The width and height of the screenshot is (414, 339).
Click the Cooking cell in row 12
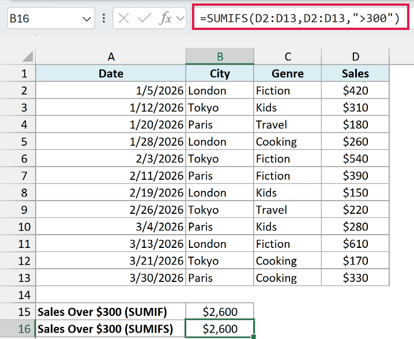click(x=288, y=261)
